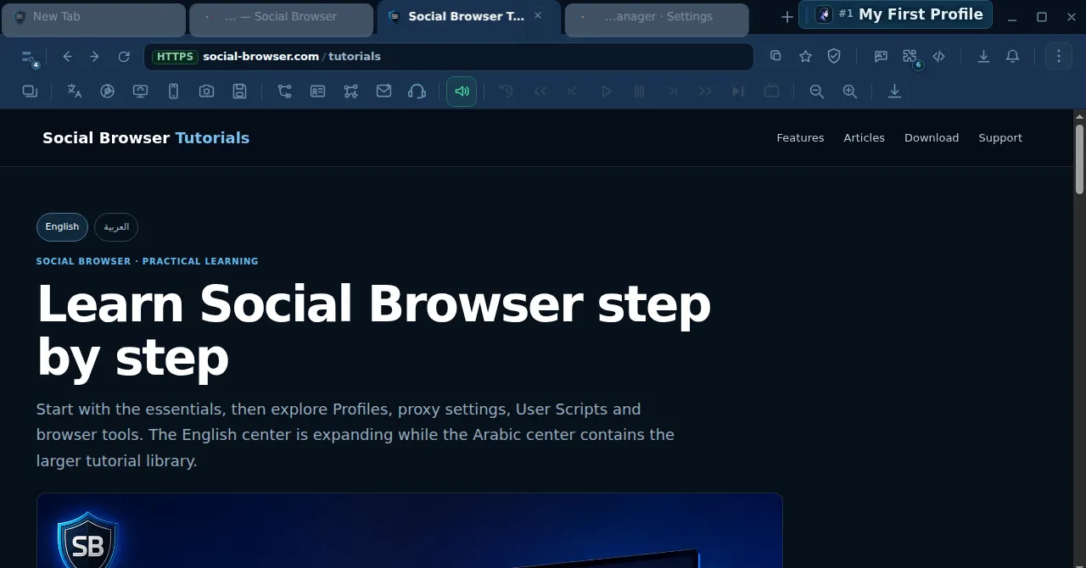Switch language to English

click(x=62, y=227)
